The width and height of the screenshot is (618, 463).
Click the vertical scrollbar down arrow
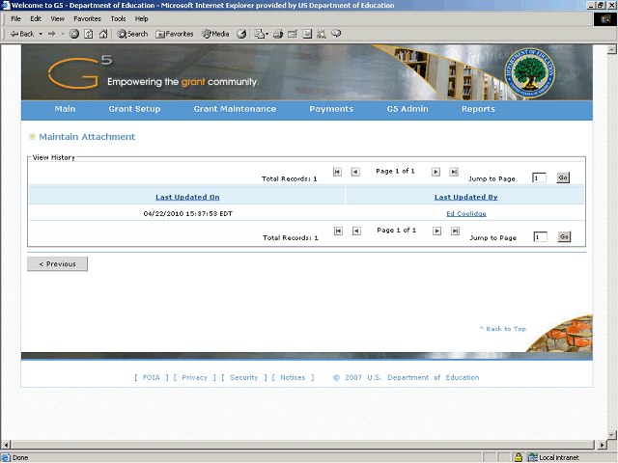[611, 435]
